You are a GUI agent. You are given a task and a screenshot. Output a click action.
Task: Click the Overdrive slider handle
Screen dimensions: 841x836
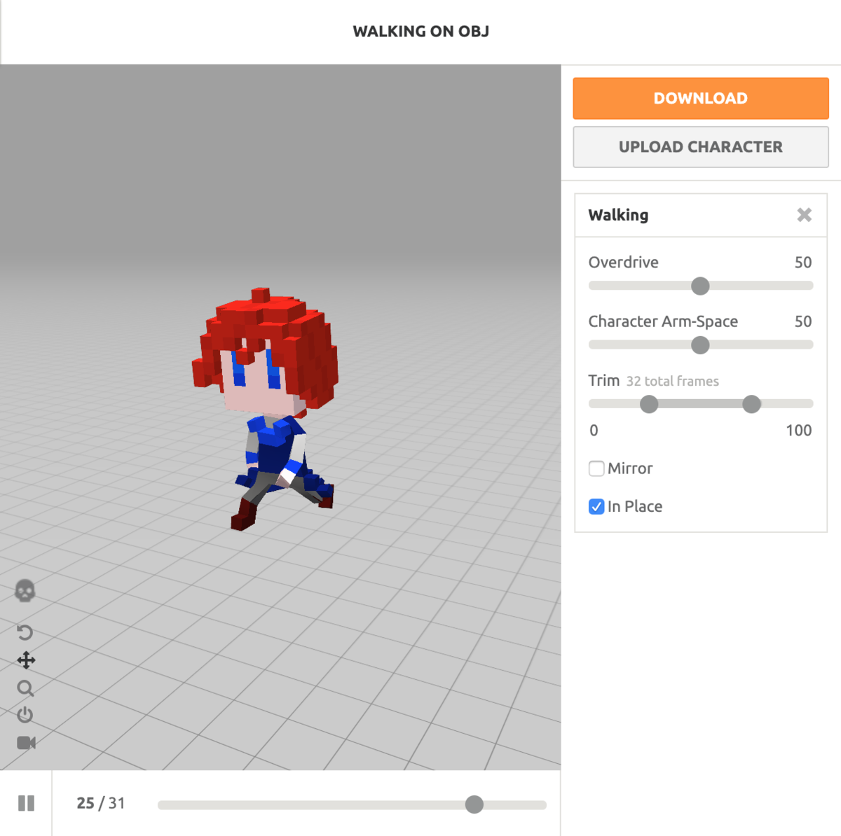700,286
